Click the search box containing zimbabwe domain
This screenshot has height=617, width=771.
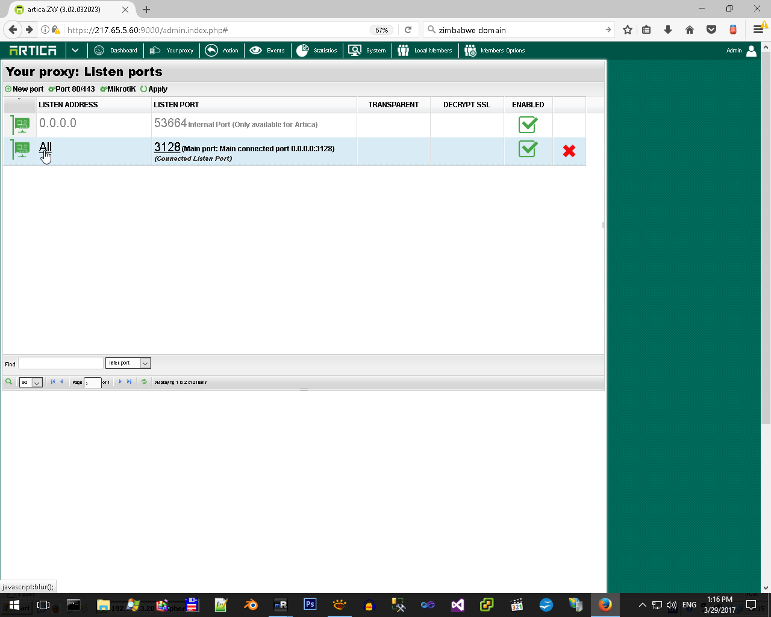519,30
